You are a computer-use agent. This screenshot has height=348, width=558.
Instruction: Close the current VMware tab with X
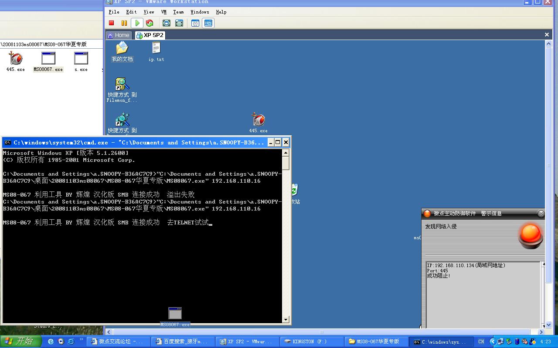pos(547,35)
